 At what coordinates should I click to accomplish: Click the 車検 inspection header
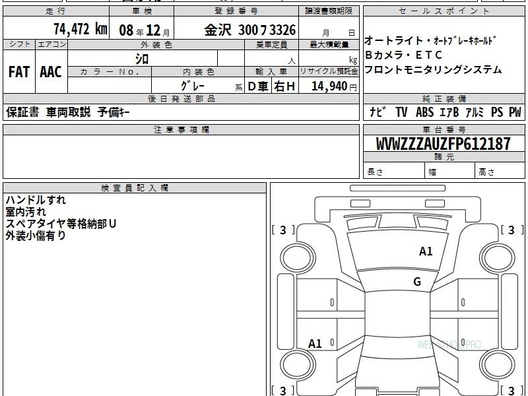[142, 11]
